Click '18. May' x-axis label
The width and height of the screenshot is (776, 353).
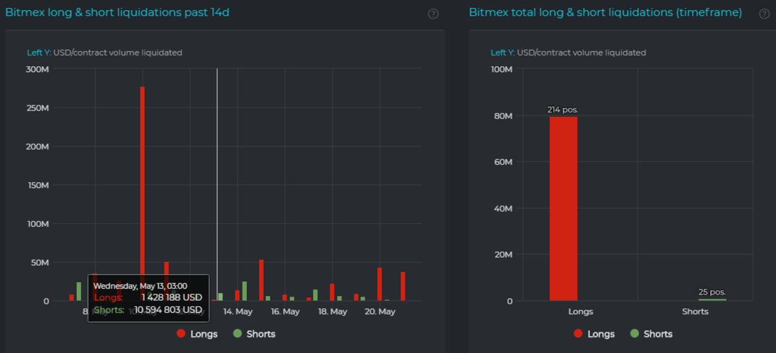point(332,312)
